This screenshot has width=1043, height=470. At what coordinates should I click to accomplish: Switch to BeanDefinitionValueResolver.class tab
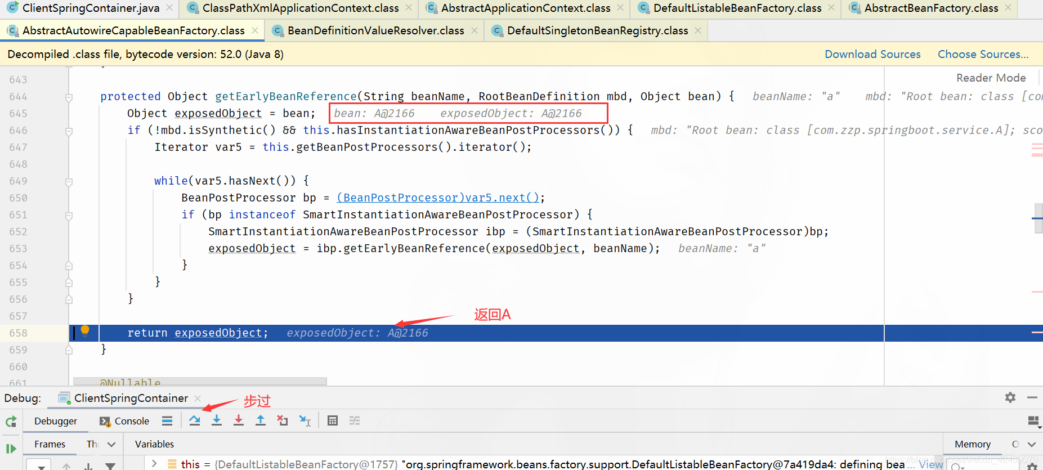click(x=375, y=30)
